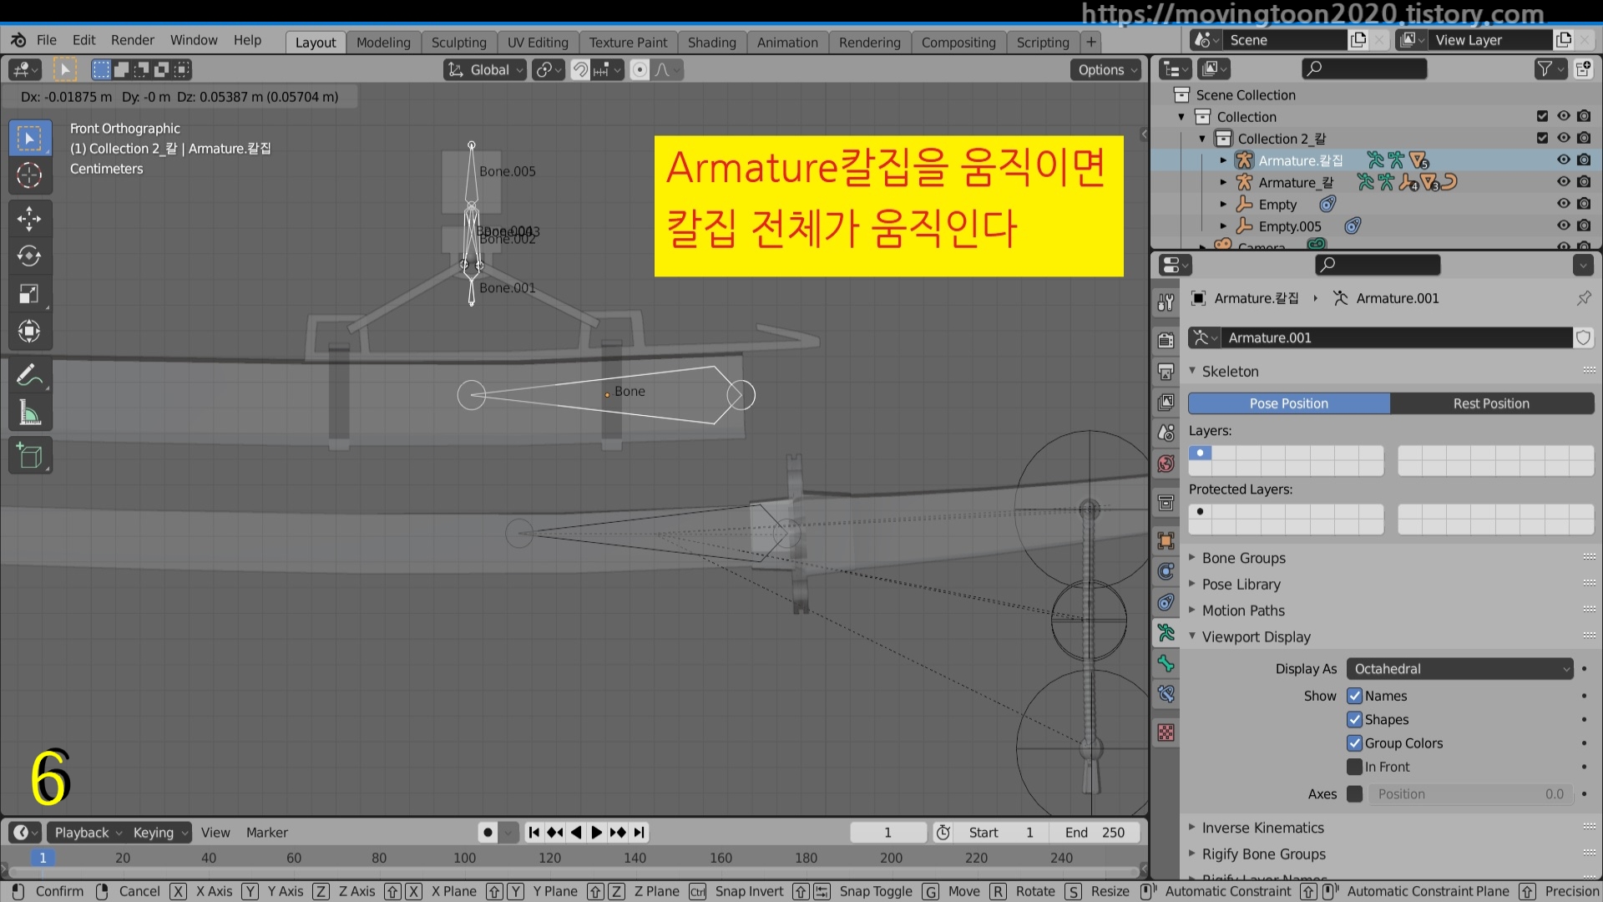Viewport: 1603px width, 902px height.
Task: Open Bone Constraint properties tab
Action: click(x=1166, y=694)
